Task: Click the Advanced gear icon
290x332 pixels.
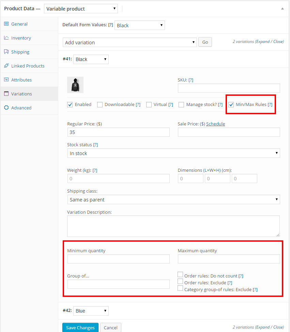Action: coord(6,108)
